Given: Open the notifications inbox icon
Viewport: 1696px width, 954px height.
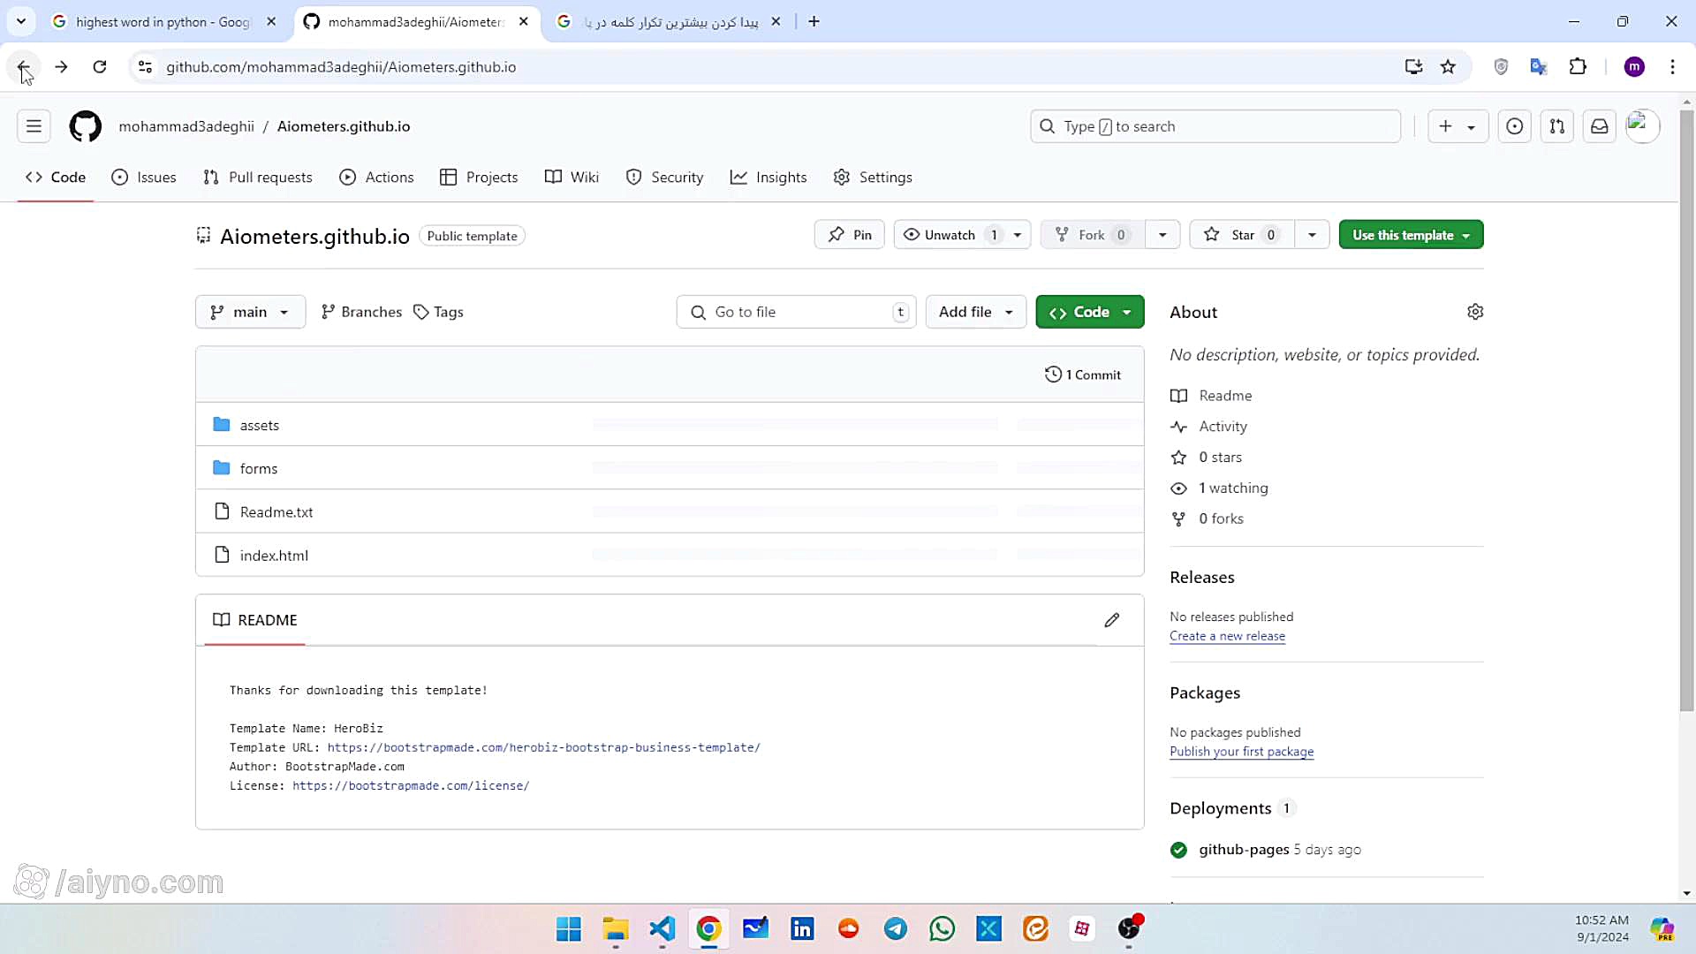Looking at the screenshot, I should click(1600, 126).
